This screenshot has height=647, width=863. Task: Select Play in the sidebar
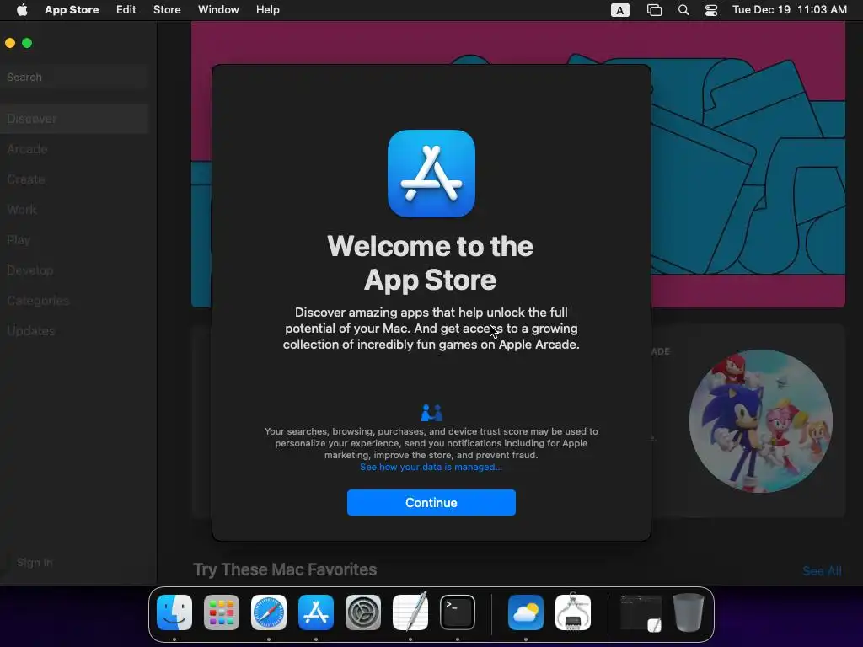pos(19,240)
